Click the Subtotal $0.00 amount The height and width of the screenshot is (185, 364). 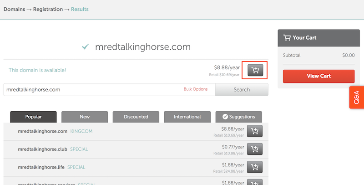(349, 55)
